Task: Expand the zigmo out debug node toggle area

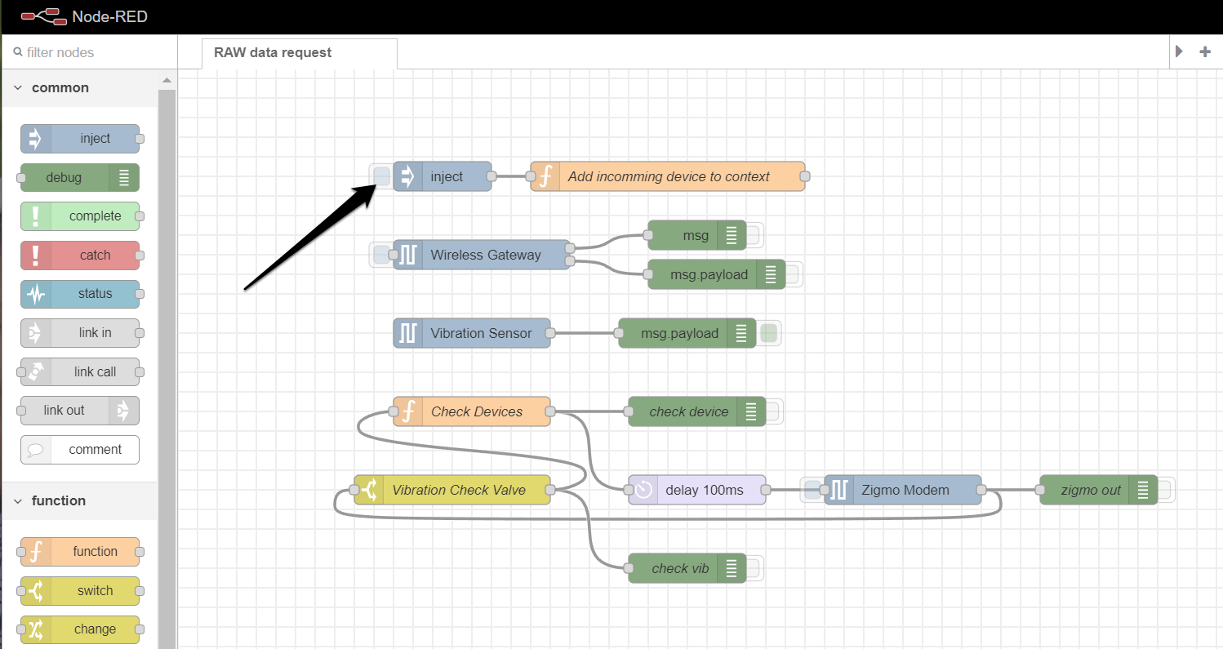Action: [x=1163, y=490]
